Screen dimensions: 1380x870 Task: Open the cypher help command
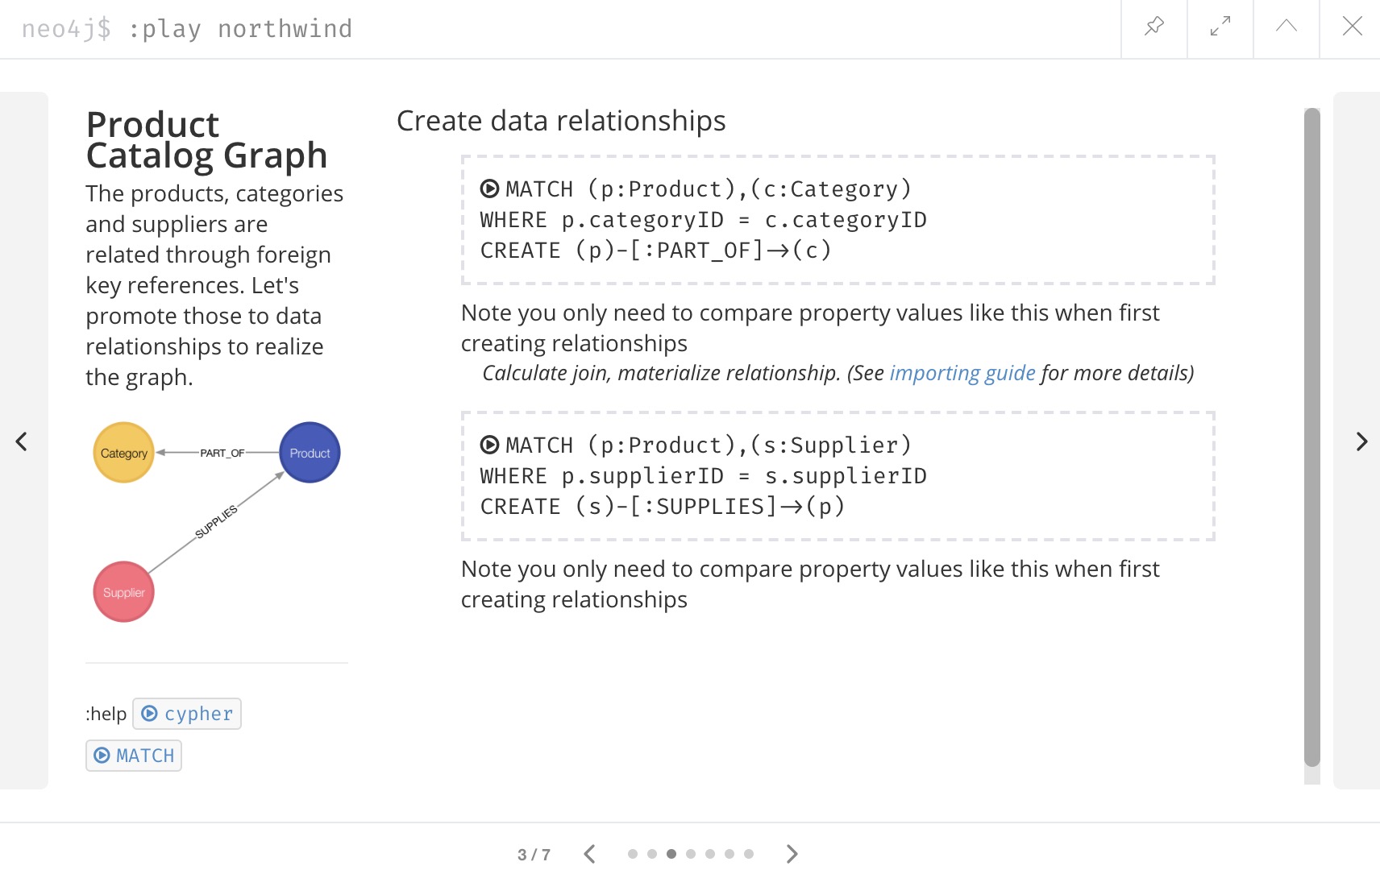point(187,714)
